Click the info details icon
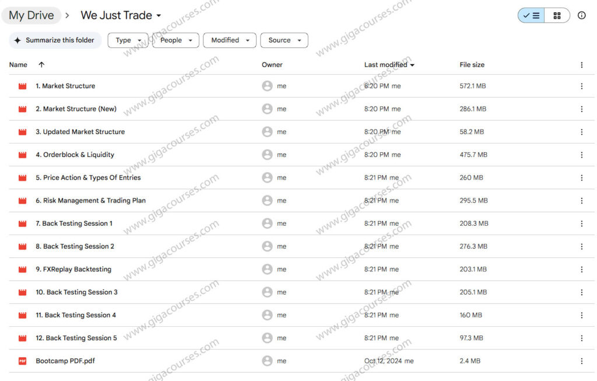Image resolution: width=597 pixels, height=381 pixels. pyautogui.click(x=581, y=16)
